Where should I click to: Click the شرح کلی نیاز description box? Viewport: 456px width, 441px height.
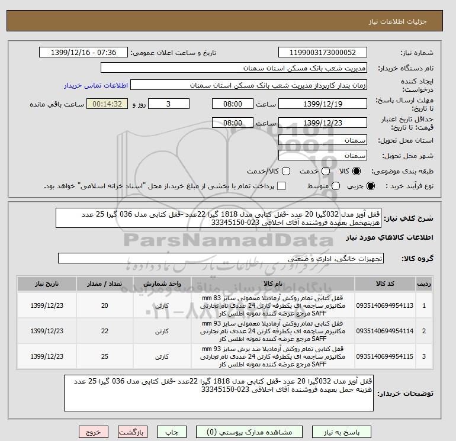[x=219, y=218]
